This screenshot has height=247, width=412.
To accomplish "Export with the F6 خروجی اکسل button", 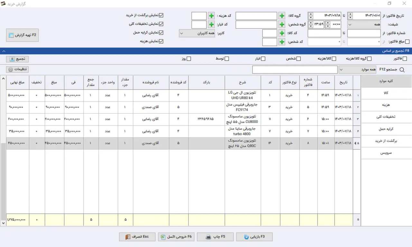I will click(176, 237).
